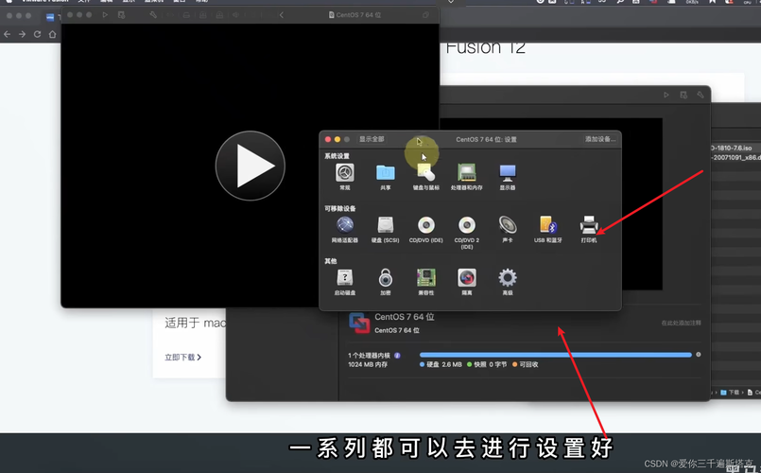Open 高级 (Advanced) gear icon
The image size is (761, 473).
[x=508, y=278]
